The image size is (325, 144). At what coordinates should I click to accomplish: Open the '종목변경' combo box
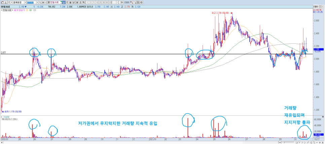[x=20, y=2]
